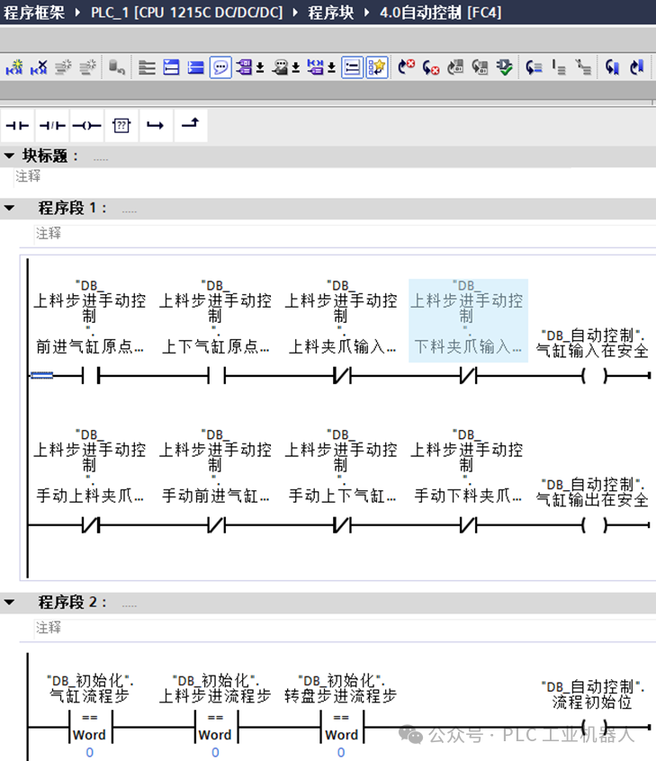Click 程序块 in the breadcrumb
656x761 pixels.
pos(330,12)
